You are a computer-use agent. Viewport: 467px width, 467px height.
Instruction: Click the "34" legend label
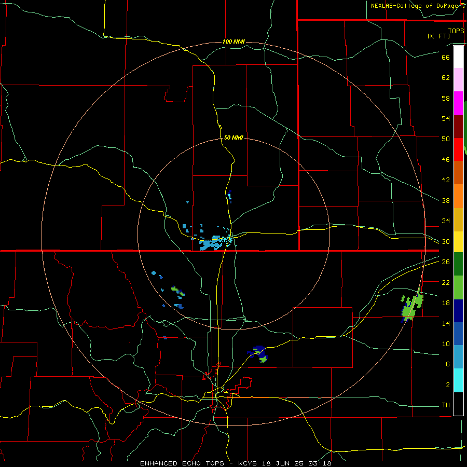click(446, 221)
